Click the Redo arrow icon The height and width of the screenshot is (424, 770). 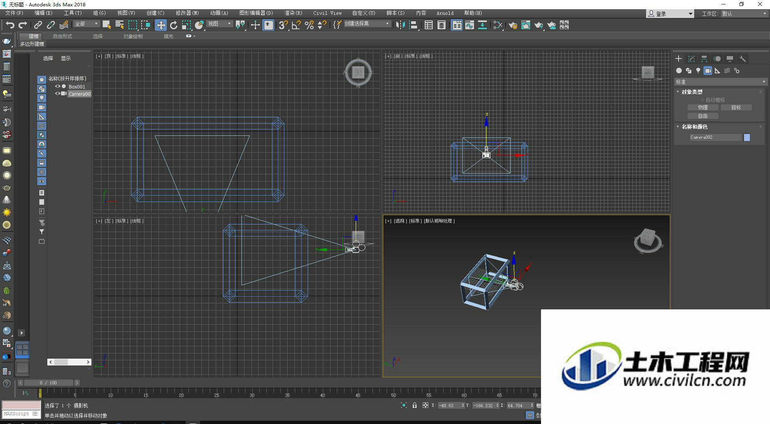pyautogui.click(x=23, y=25)
